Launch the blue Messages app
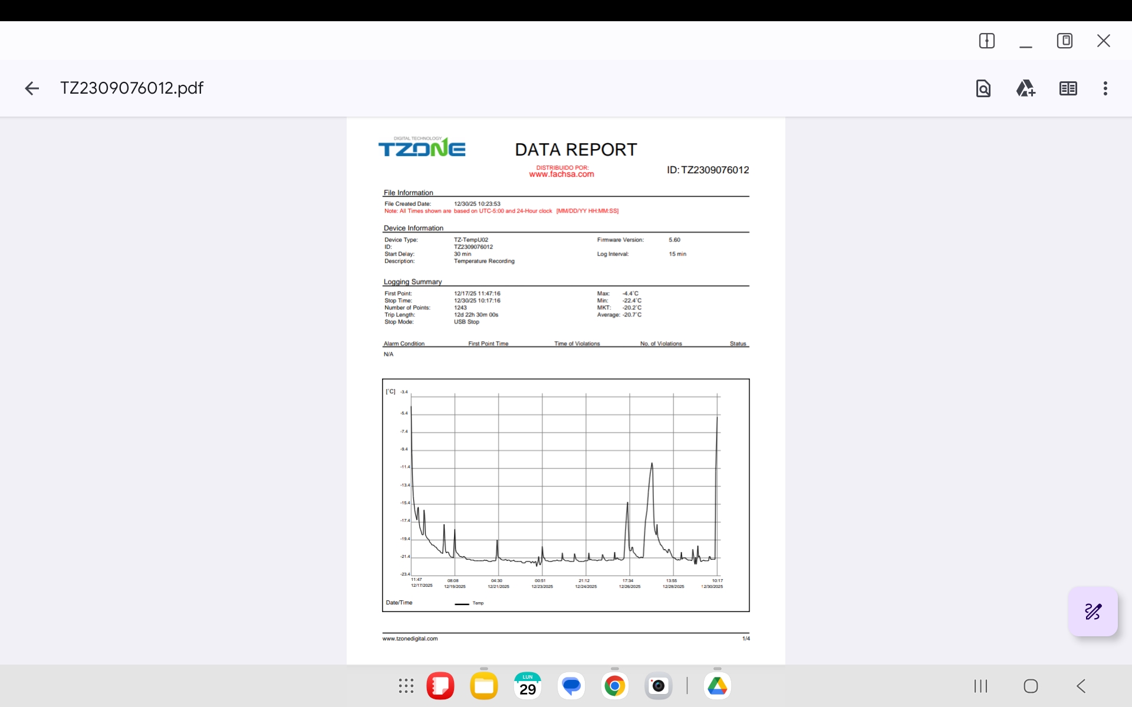Screen dimensions: 1132x707 (x=571, y=686)
